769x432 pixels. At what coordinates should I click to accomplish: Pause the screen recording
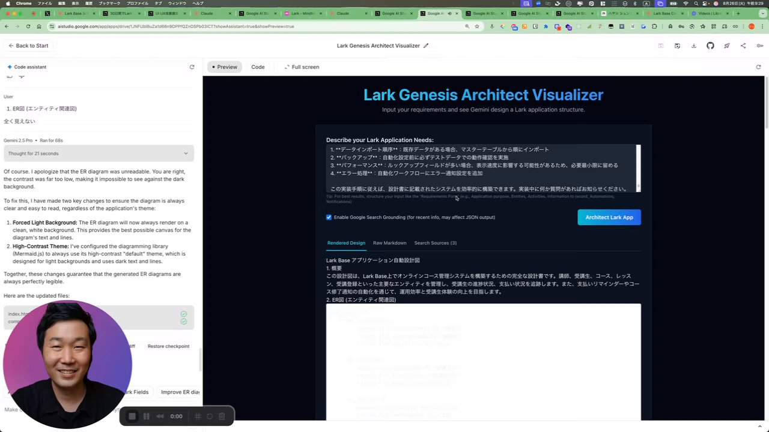click(x=146, y=416)
